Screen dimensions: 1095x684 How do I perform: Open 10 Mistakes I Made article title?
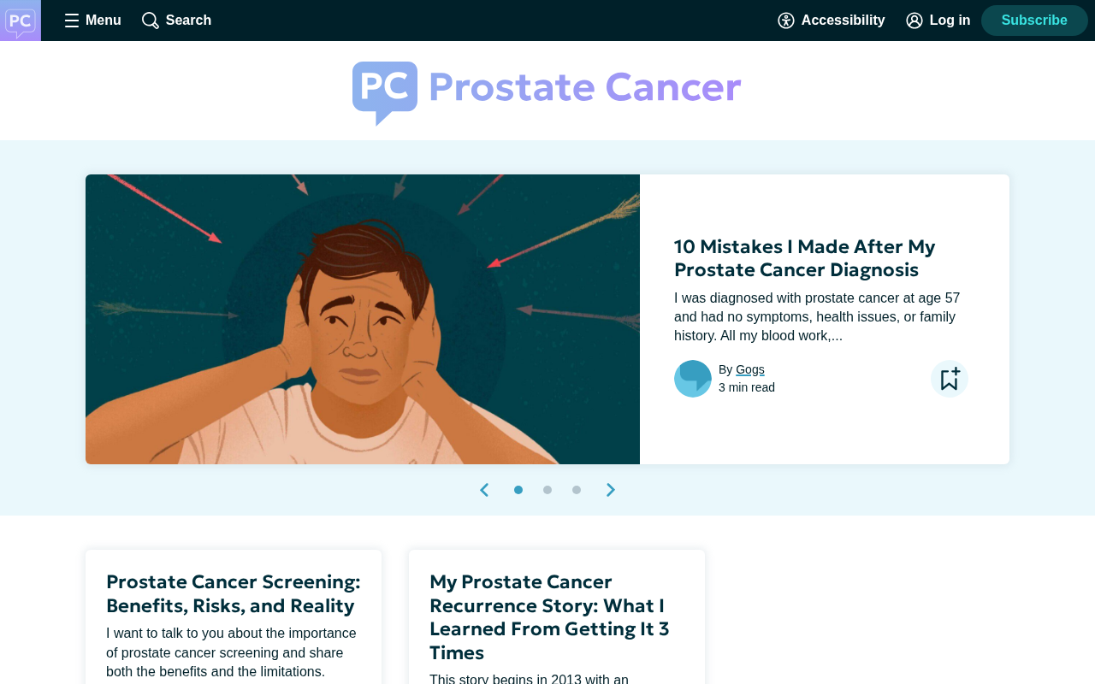pos(804,258)
